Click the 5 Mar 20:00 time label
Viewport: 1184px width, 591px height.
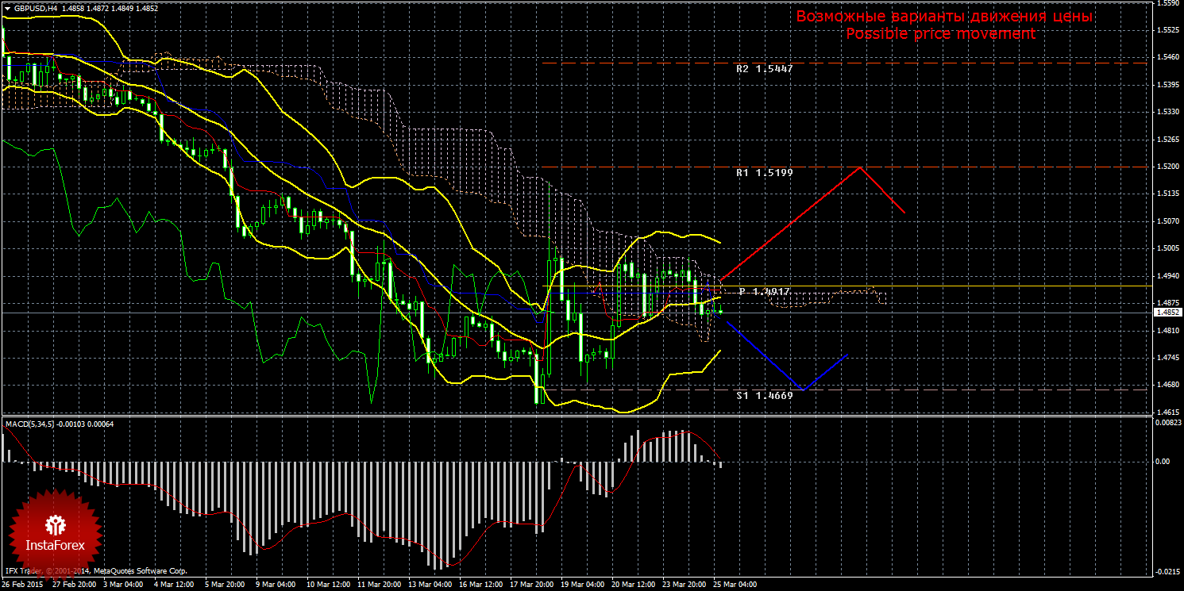[226, 585]
